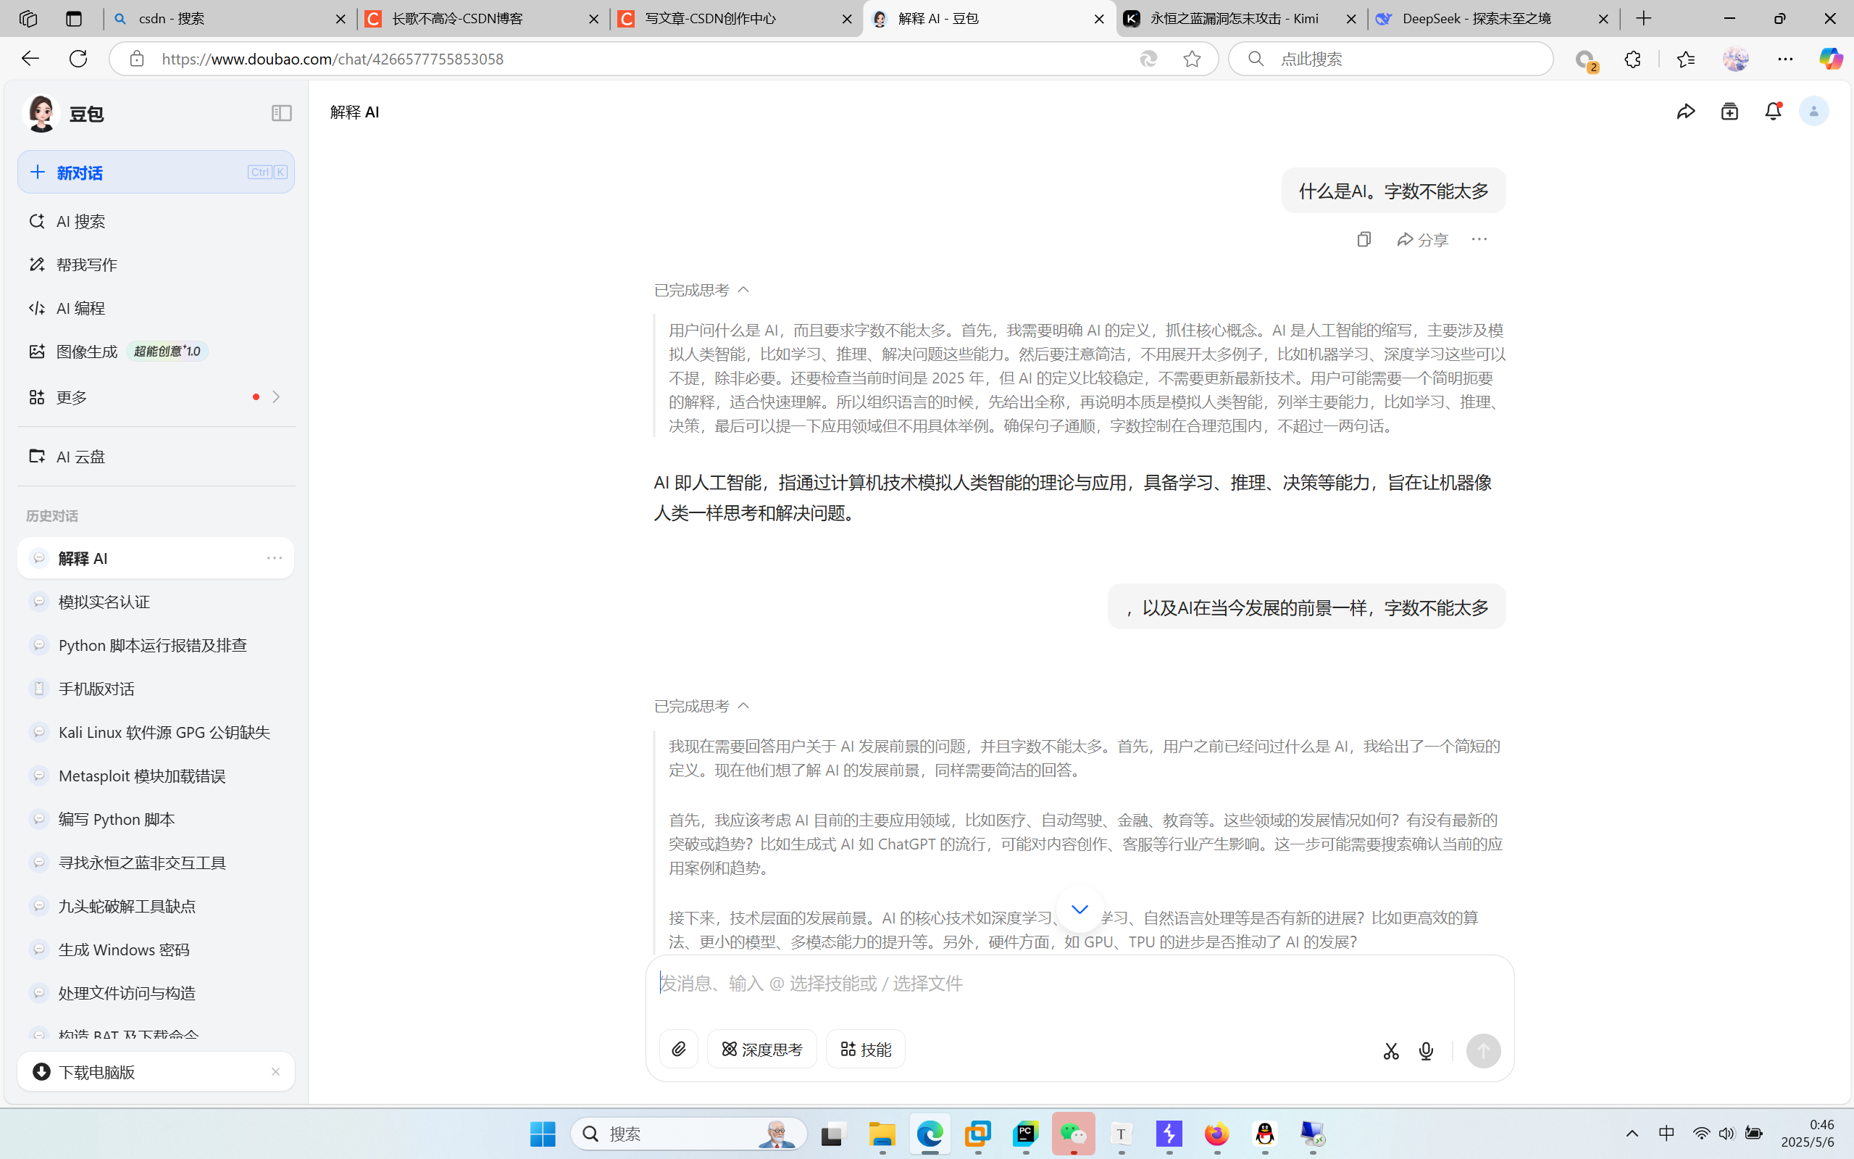The image size is (1854, 1159).
Task: Click the attach file paperclip icon
Action: (678, 1049)
